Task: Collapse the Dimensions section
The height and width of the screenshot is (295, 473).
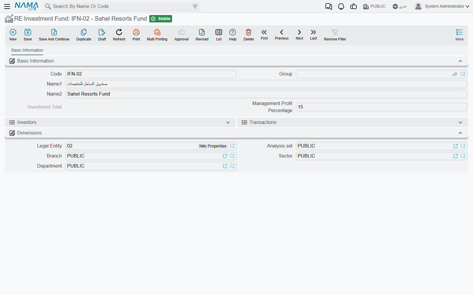Action: 460,133
